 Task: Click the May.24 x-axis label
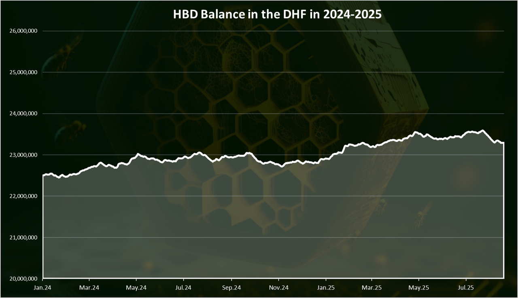click(x=136, y=288)
